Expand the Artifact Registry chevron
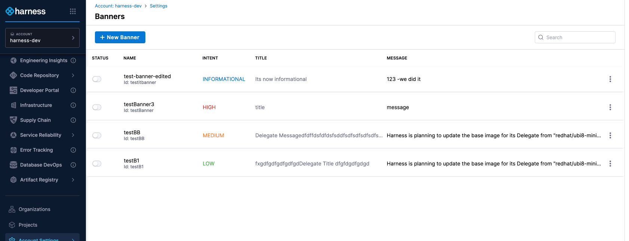Screen dimensions: 629x241 [x=73, y=180]
